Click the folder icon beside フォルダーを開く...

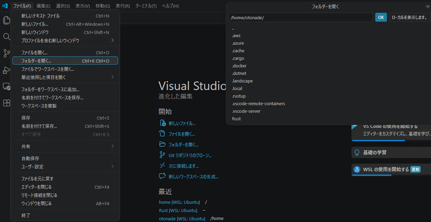(162, 144)
